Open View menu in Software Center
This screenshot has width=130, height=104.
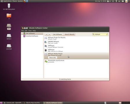30,31
